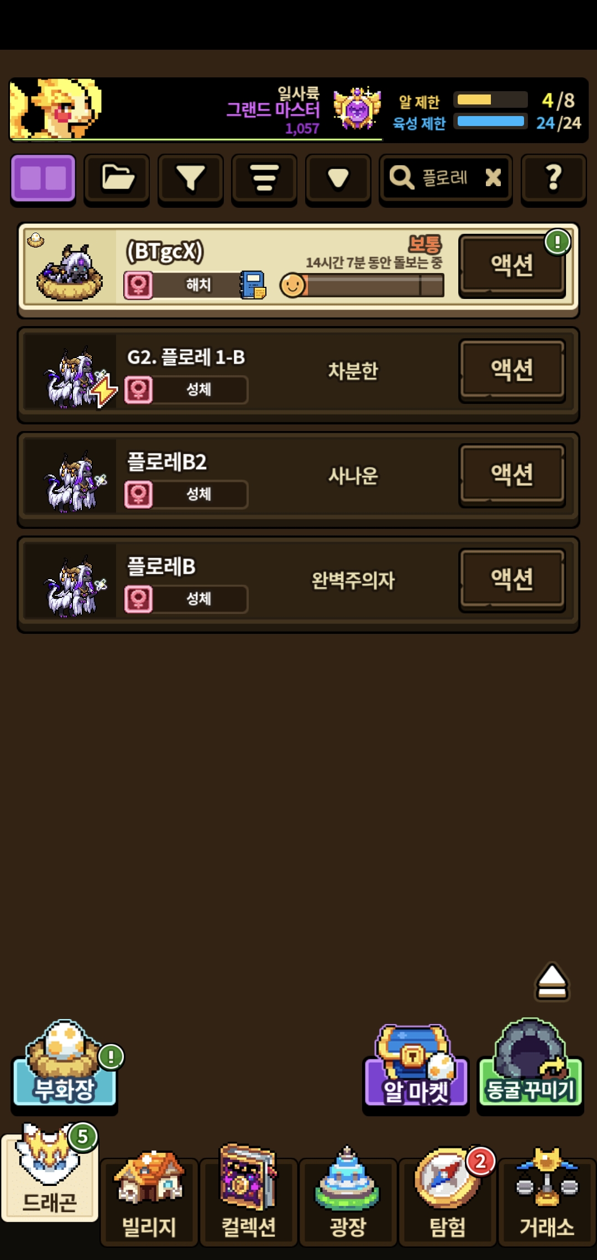Open the blue notebook icon on BTgcX

253,285
